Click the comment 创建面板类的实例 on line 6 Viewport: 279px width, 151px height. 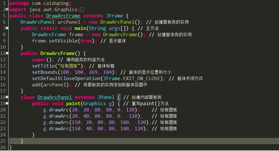click(x=171, y=22)
